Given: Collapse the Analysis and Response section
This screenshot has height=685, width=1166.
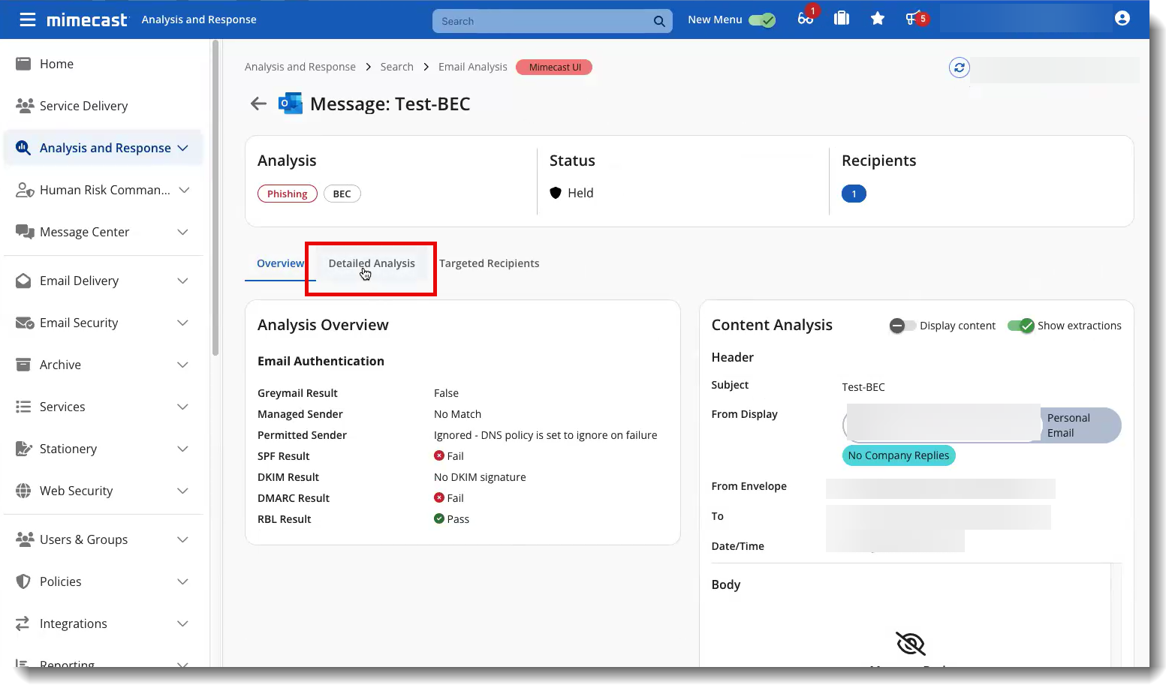Looking at the screenshot, I should click(x=182, y=148).
